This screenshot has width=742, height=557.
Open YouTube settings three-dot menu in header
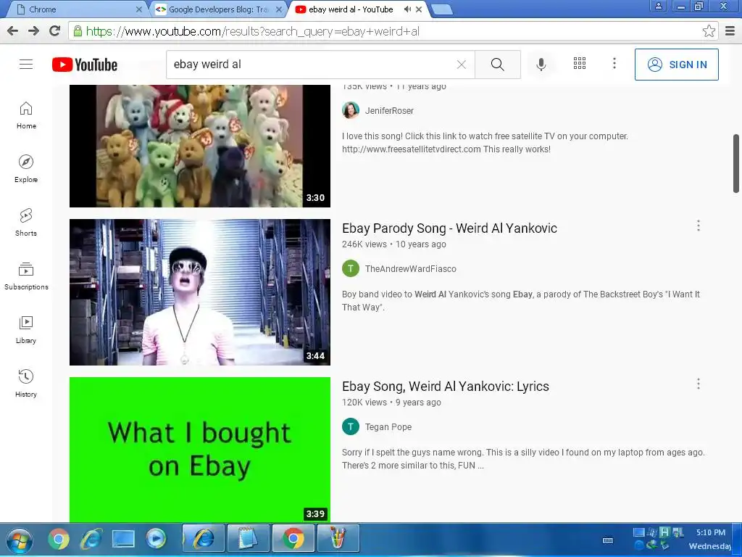(614, 64)
